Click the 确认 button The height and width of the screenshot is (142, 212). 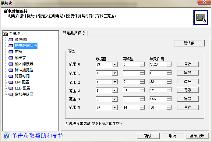coord(148,136)
